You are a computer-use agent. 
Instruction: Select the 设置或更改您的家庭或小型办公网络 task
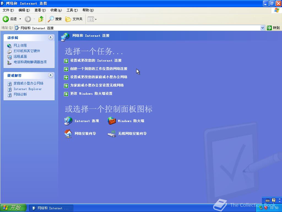point(99,77)
